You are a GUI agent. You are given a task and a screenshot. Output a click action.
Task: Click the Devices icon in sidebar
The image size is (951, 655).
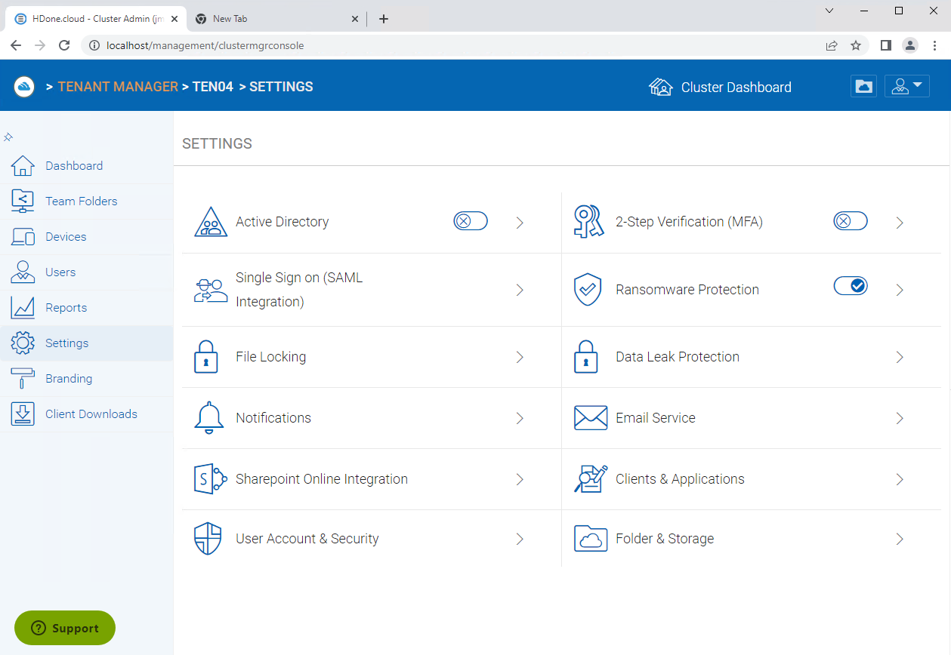coord(23,237)
